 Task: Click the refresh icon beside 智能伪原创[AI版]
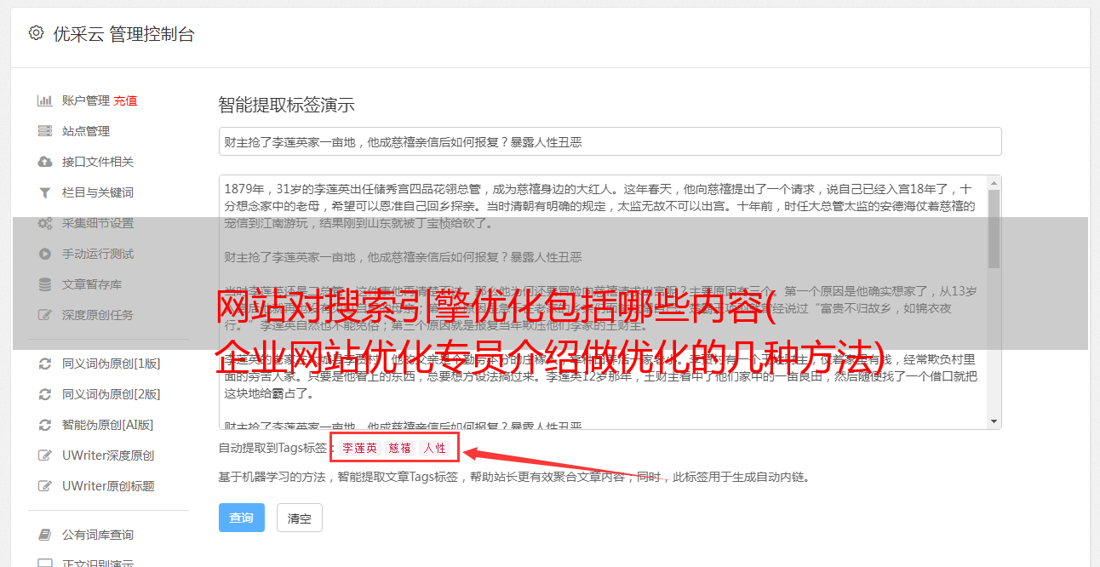coord(45,425)
